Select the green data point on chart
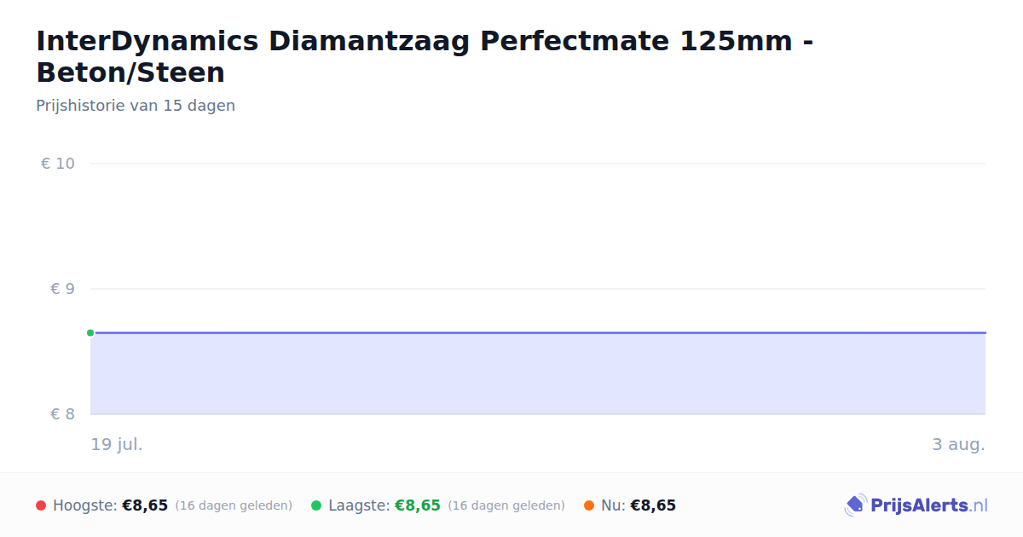The height and width of the screenshot is (537, 1023). pyautogui.click(x=90, y=332)
